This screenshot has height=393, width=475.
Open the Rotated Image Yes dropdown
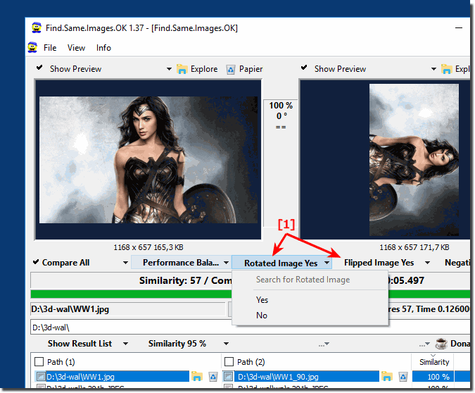click(281, 263)
